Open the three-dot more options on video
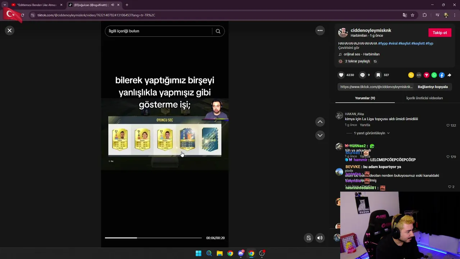 point(320,31)
